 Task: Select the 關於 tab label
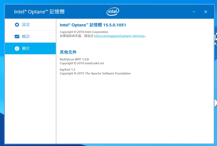26,49
